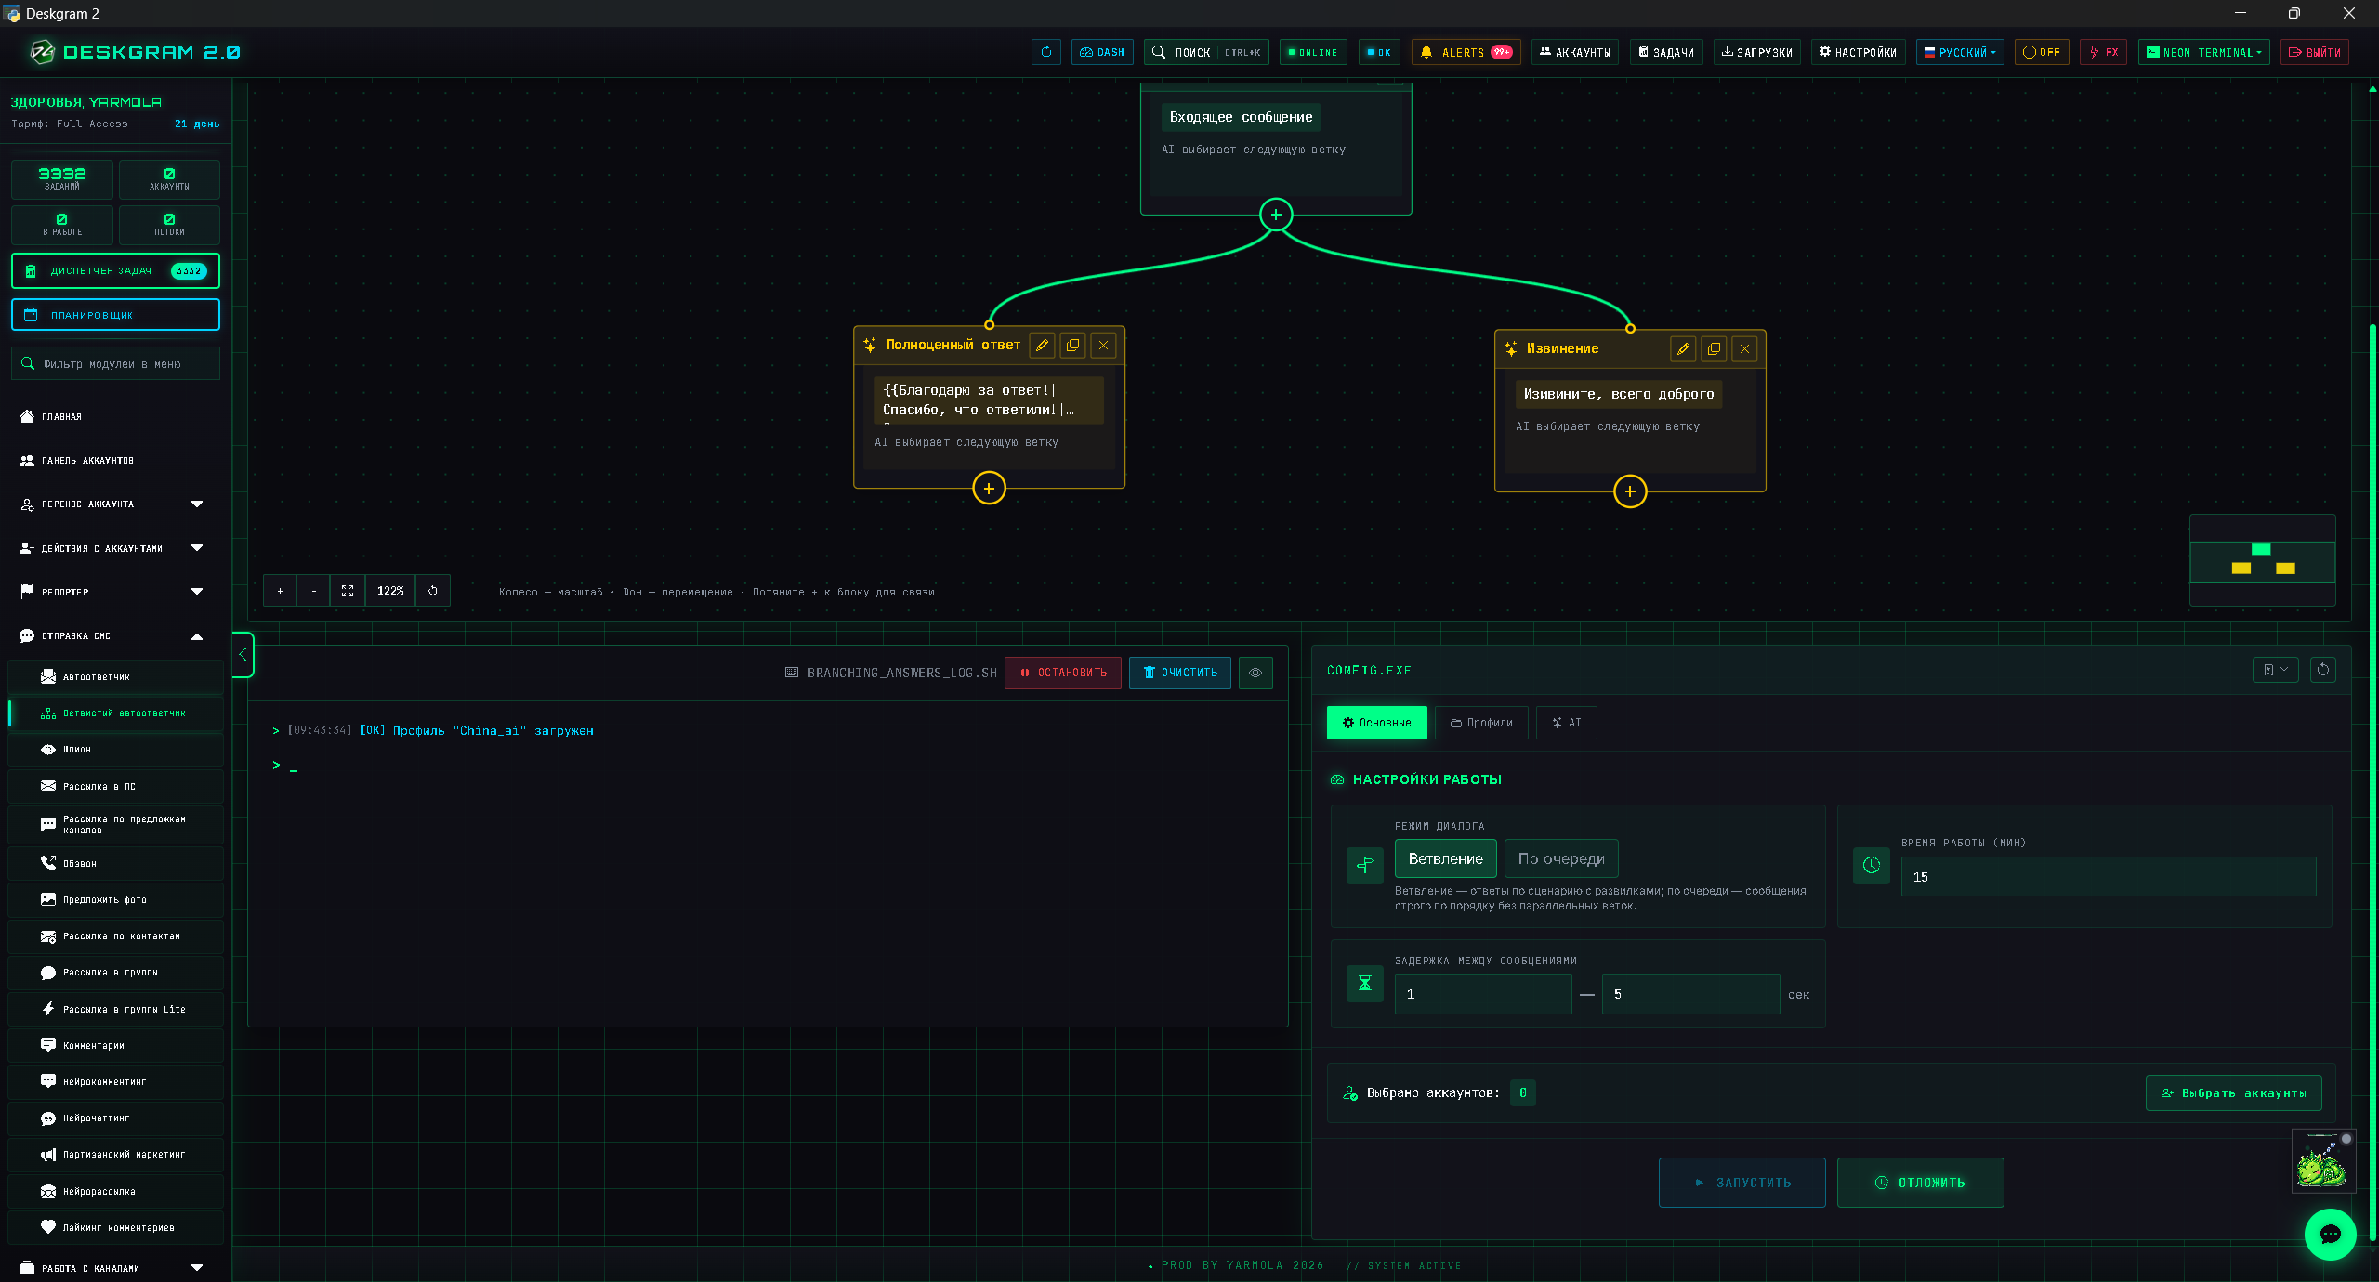Delete the Полноценный ответ block
Screen dimensions: 2379x1282
pyautogui.click(x=1103, y=345)
